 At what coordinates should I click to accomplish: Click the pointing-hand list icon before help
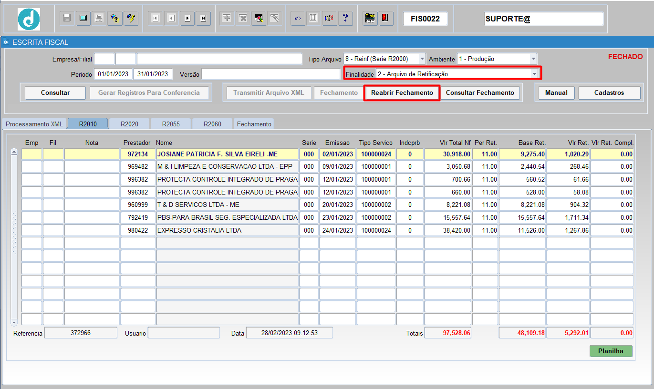tap(329, 18)
